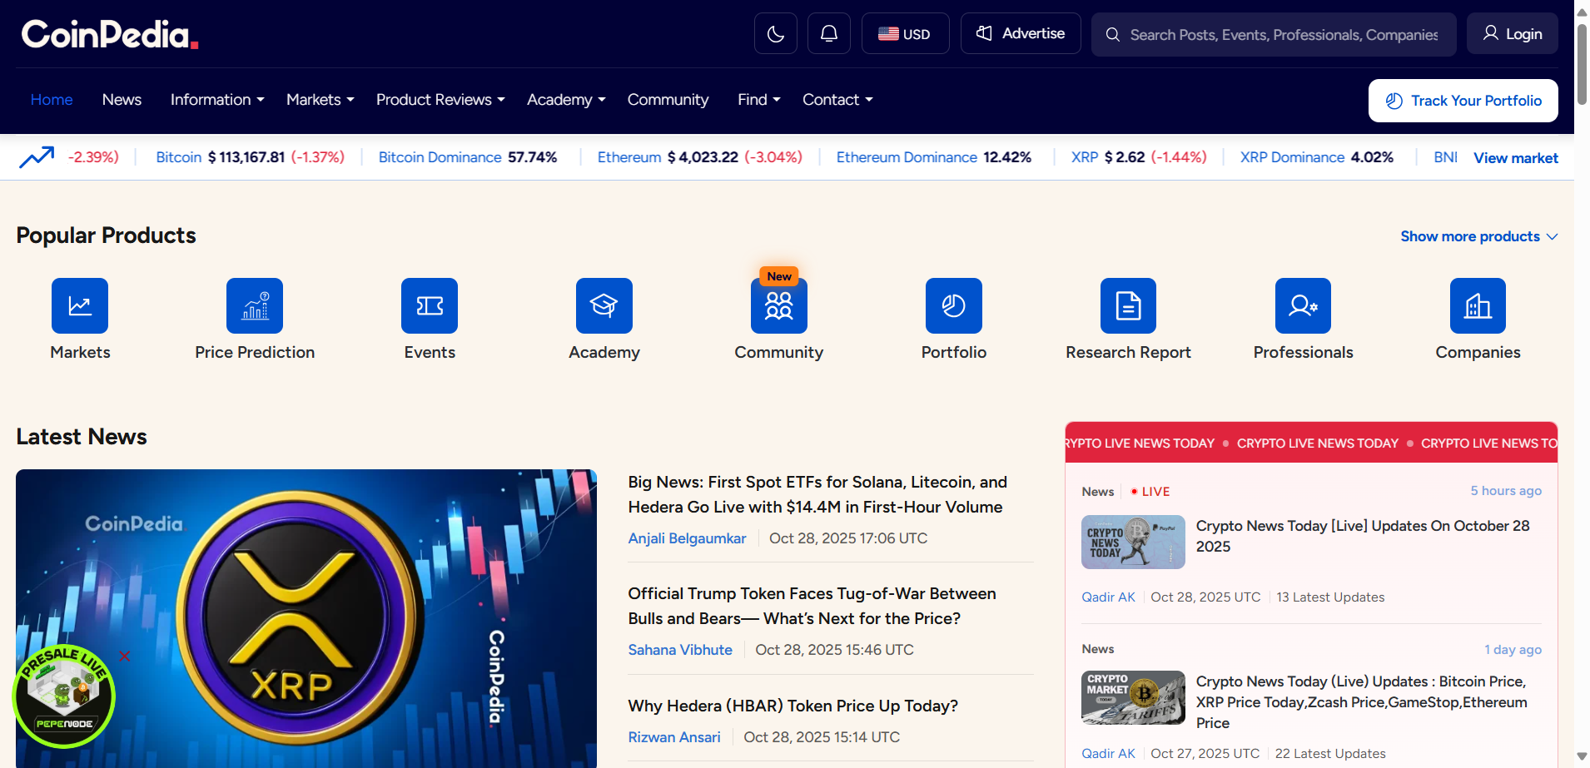This screenshot has width=1590, height=768.
Task: Toggle dark mode with the moon icon
Action: pos(775,34)
